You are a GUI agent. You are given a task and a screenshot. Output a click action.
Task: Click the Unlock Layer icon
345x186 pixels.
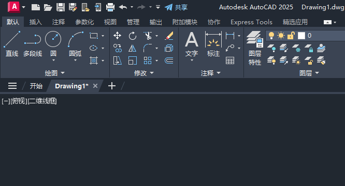(309, 60)
